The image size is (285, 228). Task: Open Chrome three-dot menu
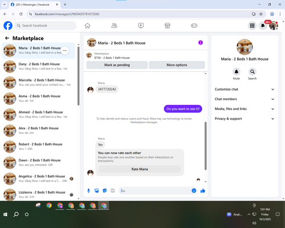[280, 14]
